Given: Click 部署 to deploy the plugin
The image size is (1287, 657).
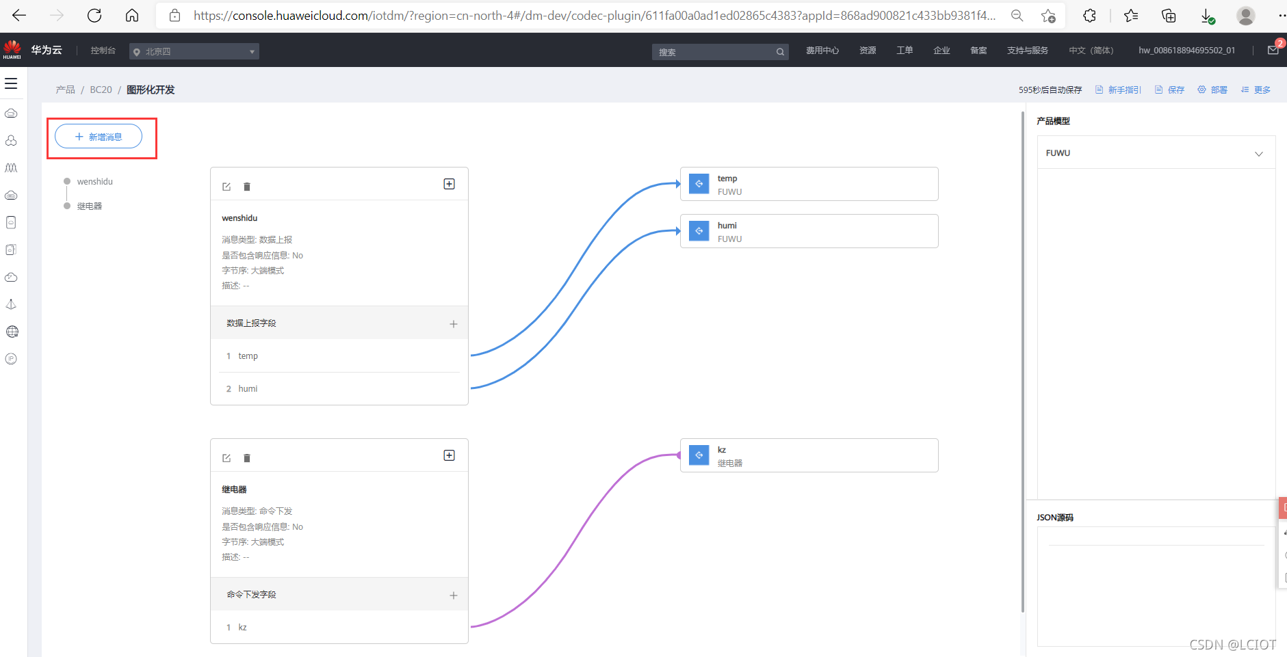Looking at the screenshot, I should [1212, 90].
